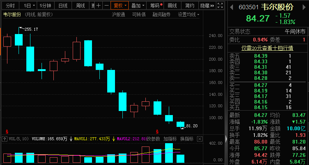Open the 5日 period dropdown

tap(30, 6)
